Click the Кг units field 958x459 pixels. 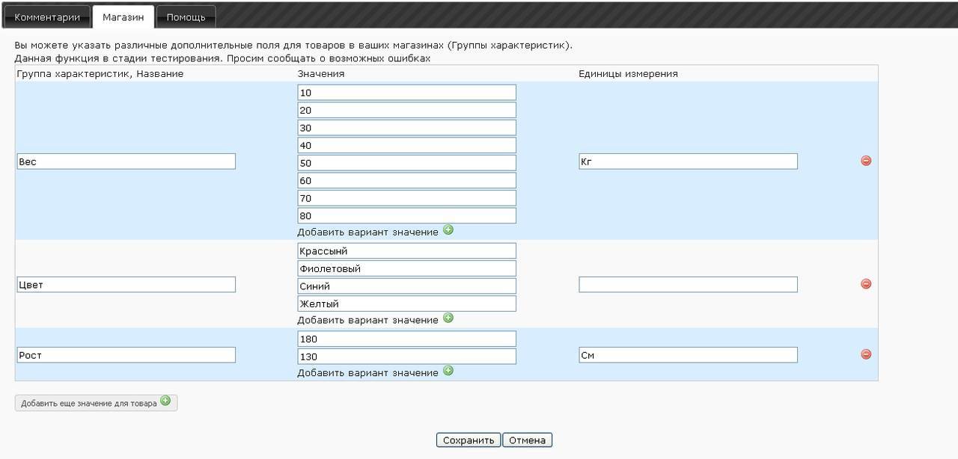pyautogui.click(x=688, y=161)
